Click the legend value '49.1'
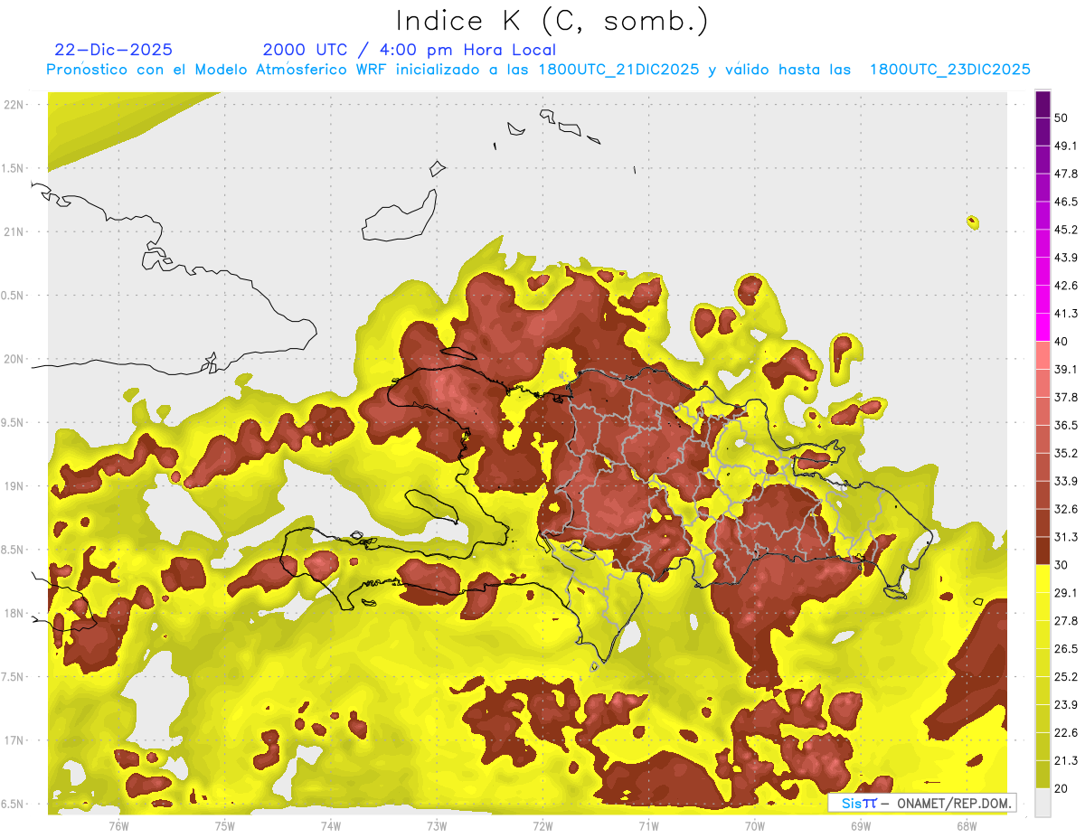This screenshot has height=838, width=1085. point(1066,146)
